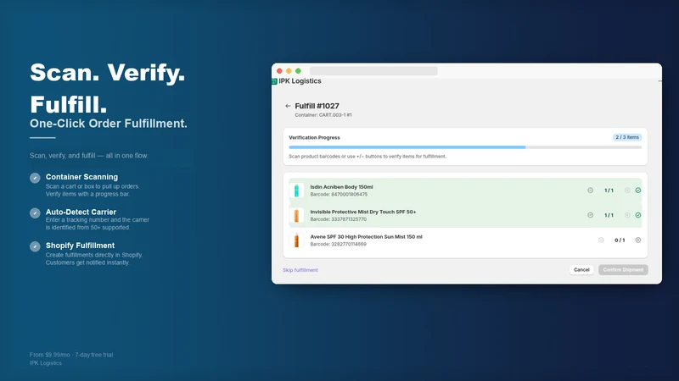The image size is (679, 381).
Task: Click the red close window button
Action: point(279,71)
